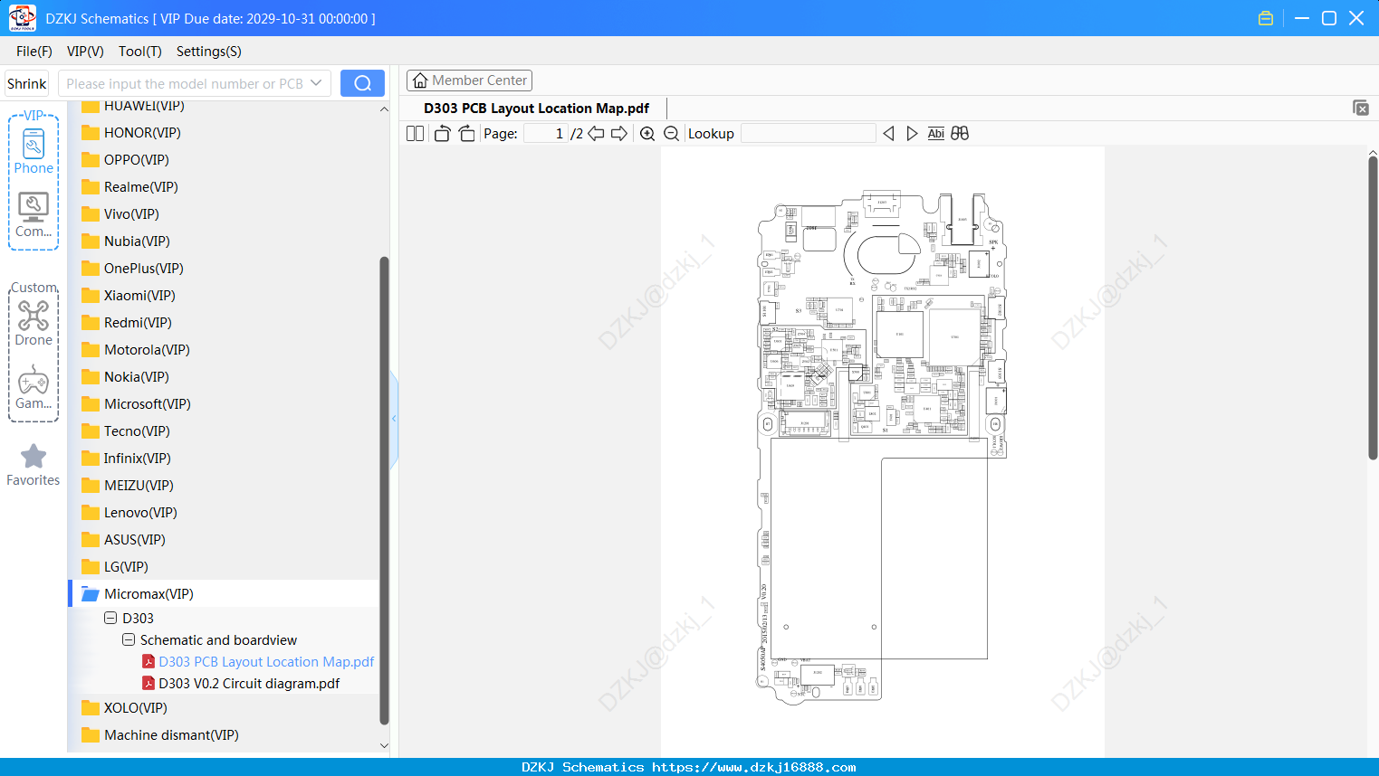
Task: Zoom out of the PDF
Action: [672, 134]
